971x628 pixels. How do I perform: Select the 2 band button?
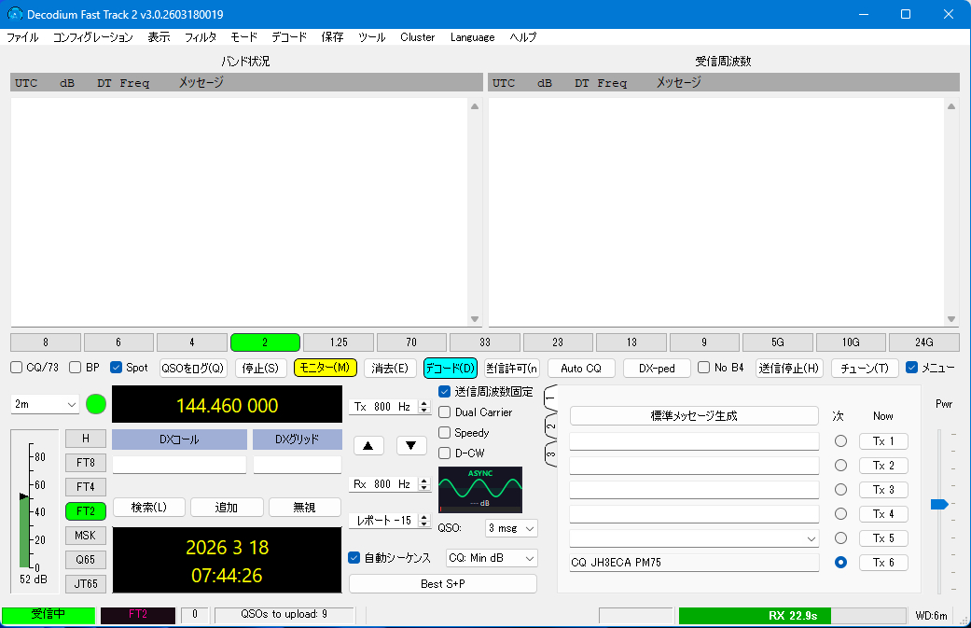[x=265, y=342]
